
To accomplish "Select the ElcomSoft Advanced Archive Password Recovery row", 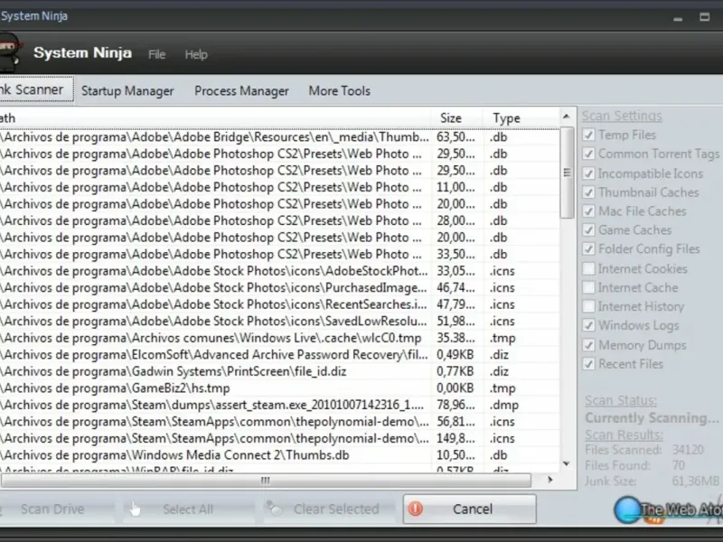I will pyautogui.click(x=279, y=354).
